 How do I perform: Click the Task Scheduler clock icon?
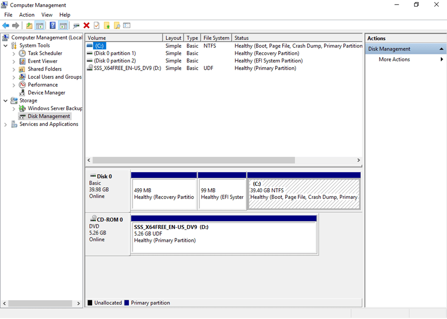[22, 53]
